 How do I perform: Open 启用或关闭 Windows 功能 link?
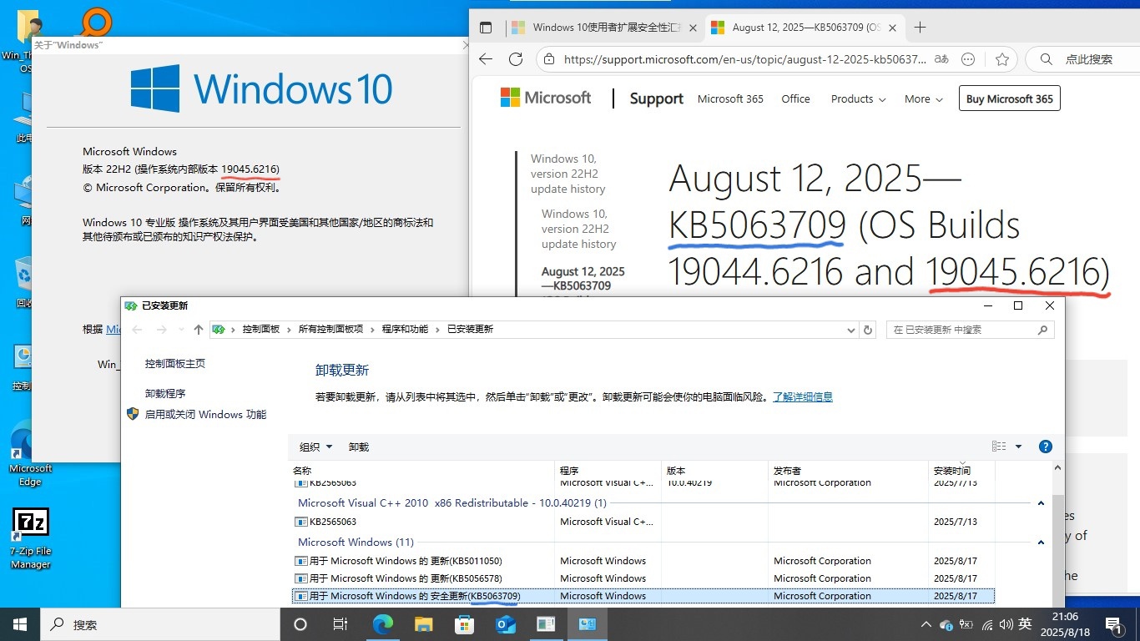[205, 414]
